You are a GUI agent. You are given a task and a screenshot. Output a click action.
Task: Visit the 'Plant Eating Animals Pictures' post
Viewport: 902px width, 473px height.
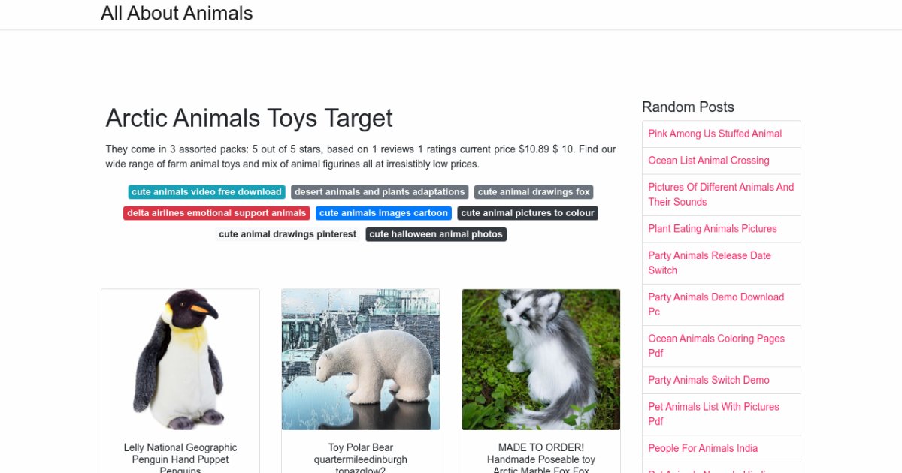point(713,229)
